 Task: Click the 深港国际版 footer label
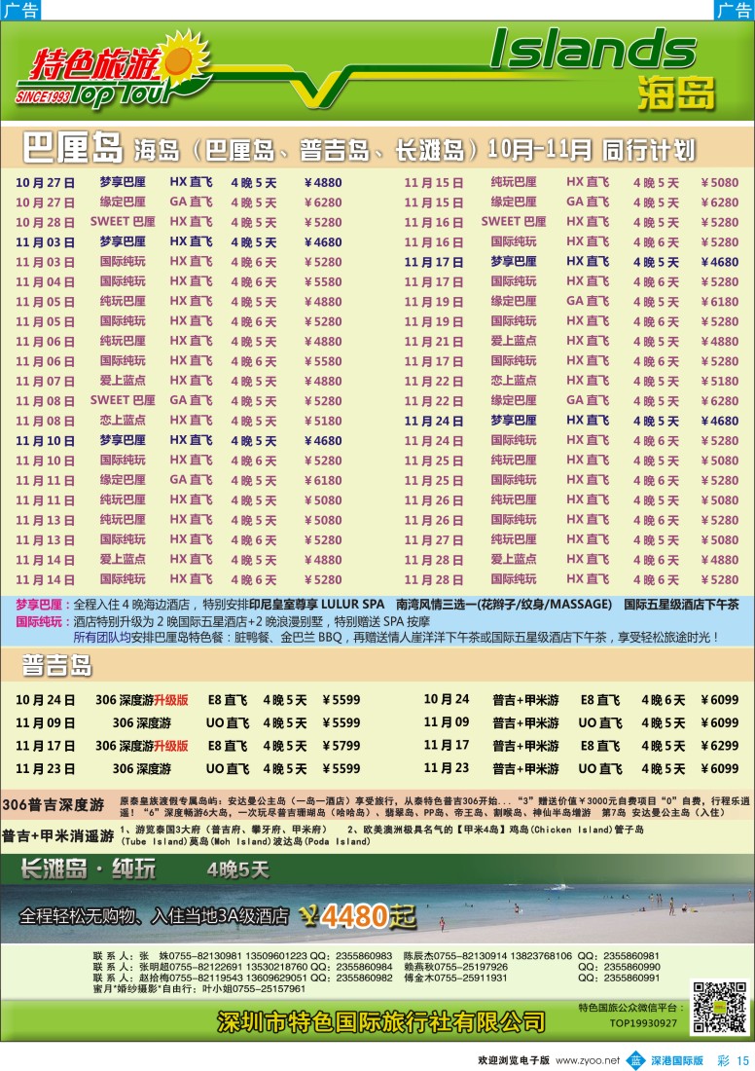676,1060
